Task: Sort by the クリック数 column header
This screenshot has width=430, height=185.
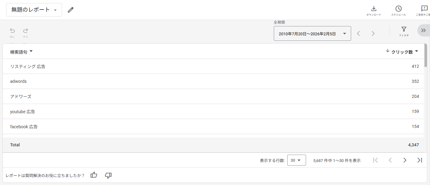Action: coord(402,52)
